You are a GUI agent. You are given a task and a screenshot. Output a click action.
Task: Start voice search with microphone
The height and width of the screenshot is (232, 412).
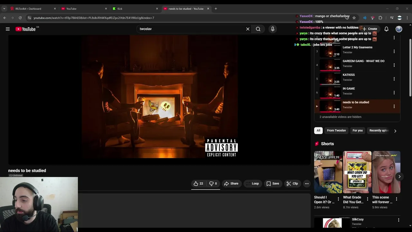click(x=273, y=29)
